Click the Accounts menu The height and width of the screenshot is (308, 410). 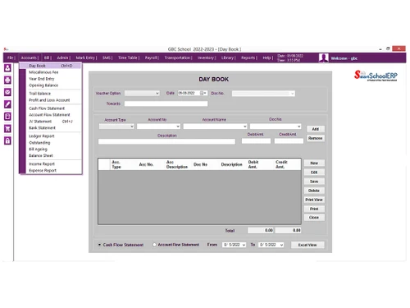pos(30,57)
